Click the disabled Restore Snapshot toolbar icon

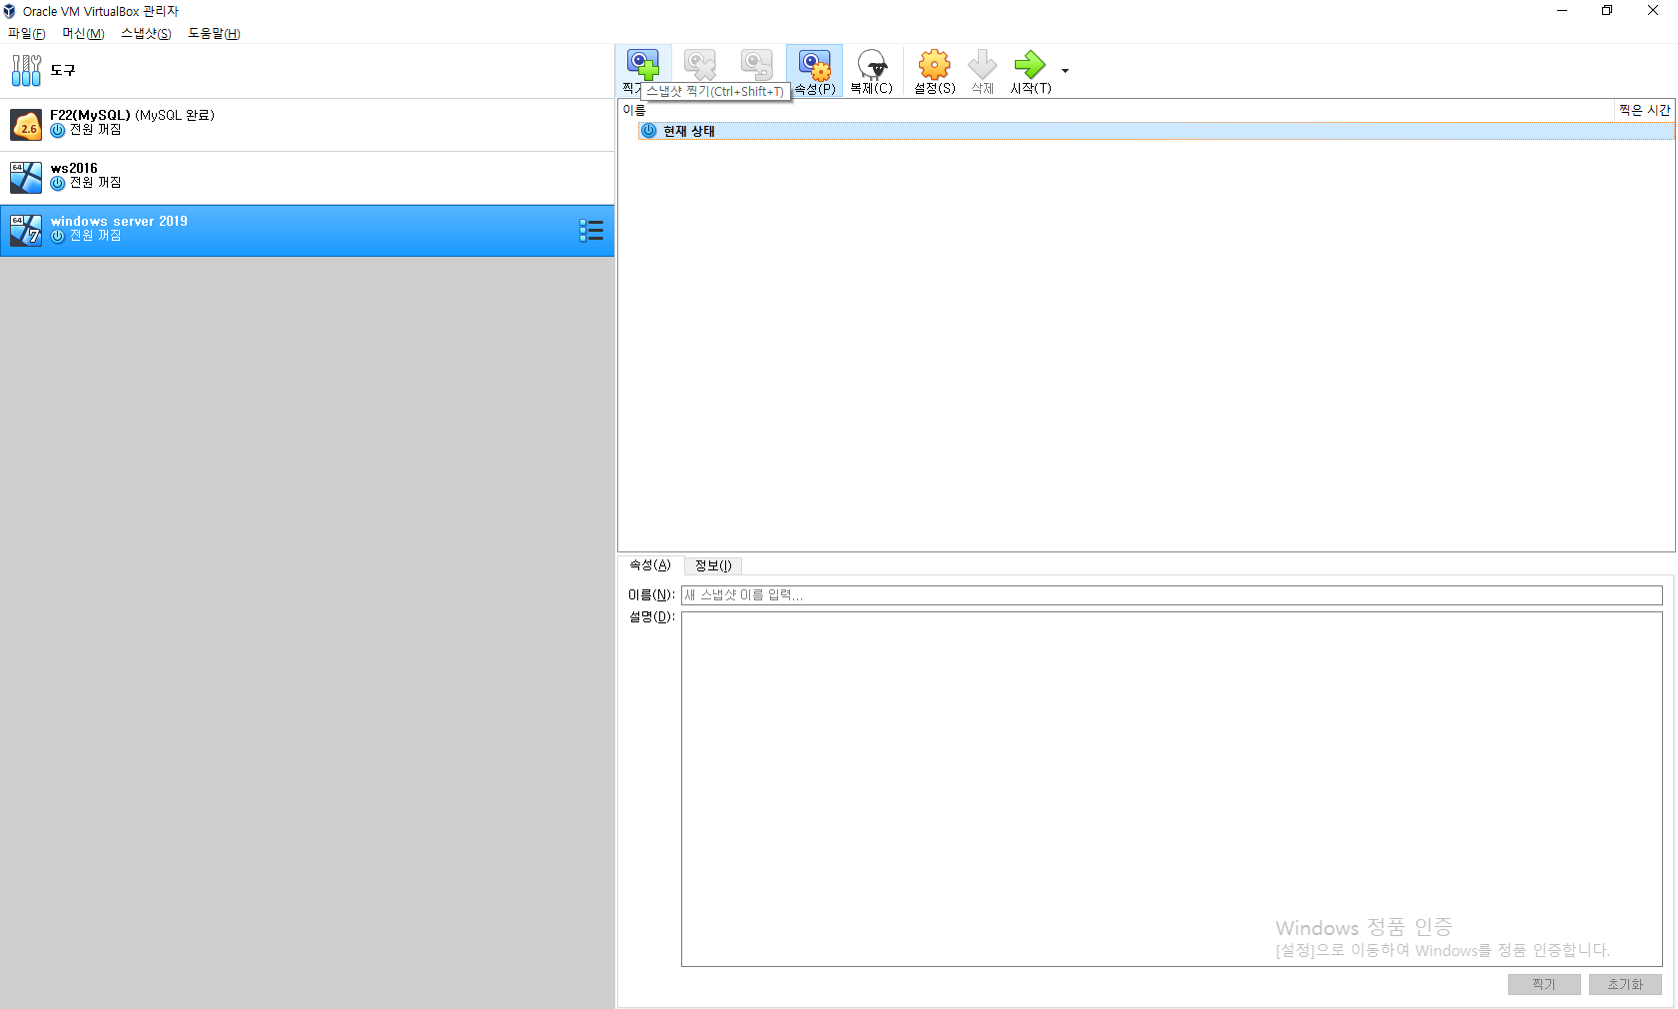click(x=757, y=65)
